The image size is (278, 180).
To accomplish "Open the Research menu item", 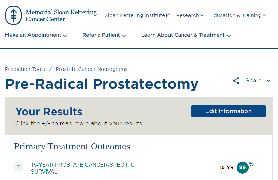I will point(187,15).
